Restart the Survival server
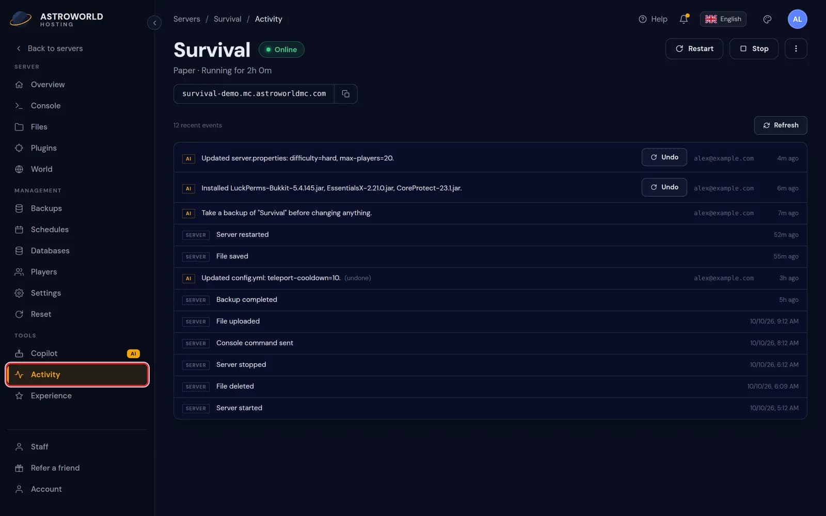 click(x=694, y=49)
